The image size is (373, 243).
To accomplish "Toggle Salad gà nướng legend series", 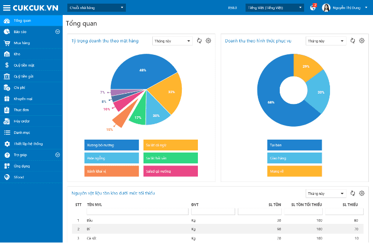I will pyautogui.click(x=170, y=171).
